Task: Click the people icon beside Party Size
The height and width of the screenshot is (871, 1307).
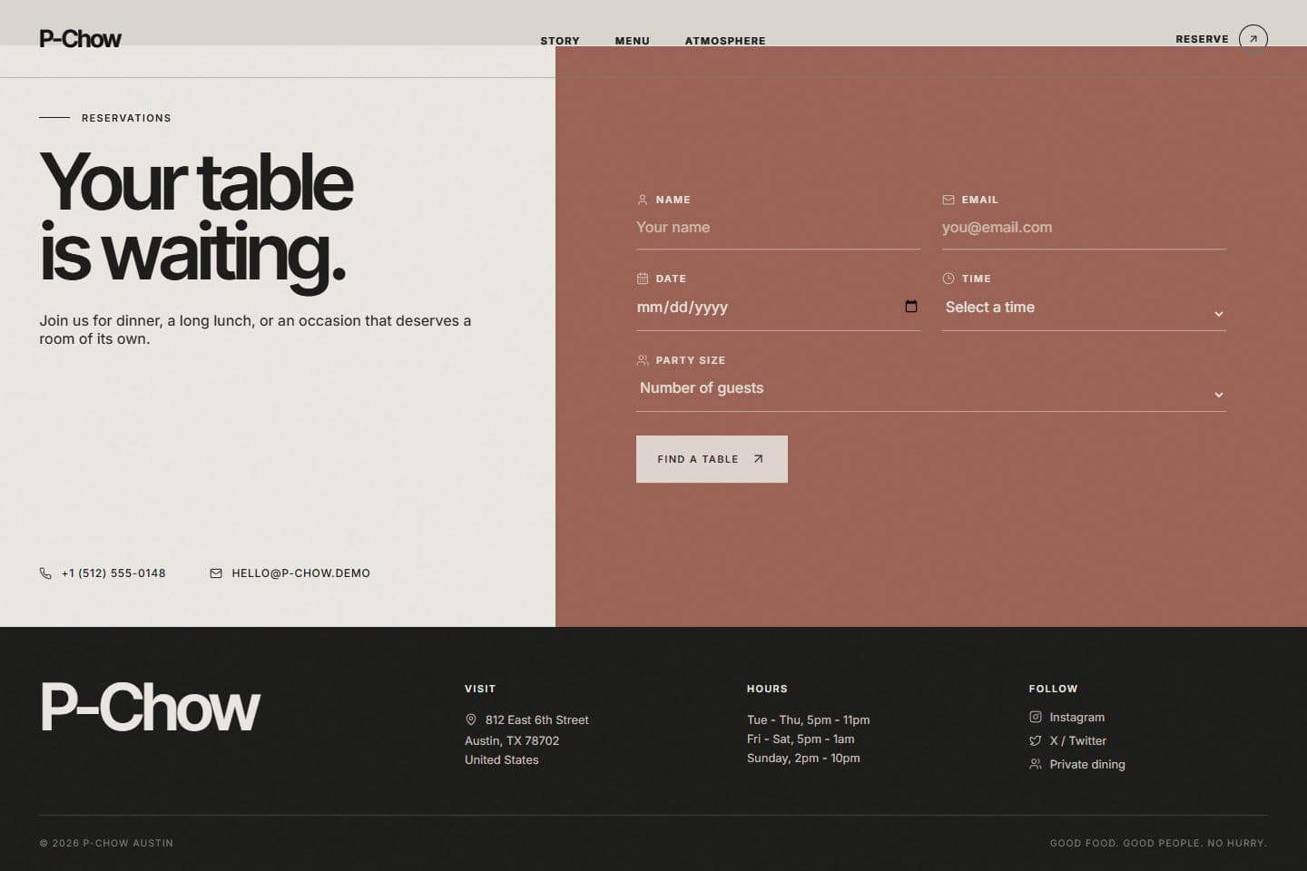Action: tap(643, 360)
